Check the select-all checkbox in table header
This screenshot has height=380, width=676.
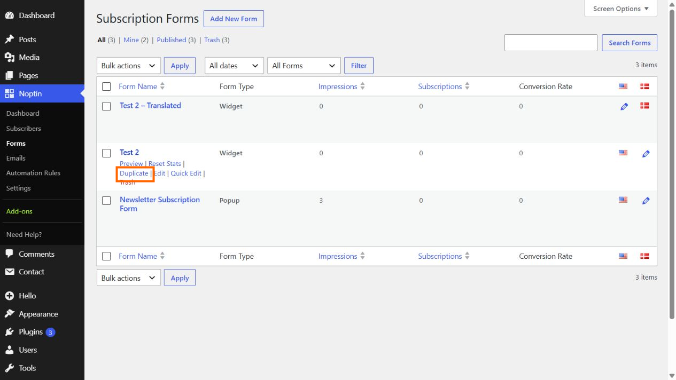coord(106,86)
